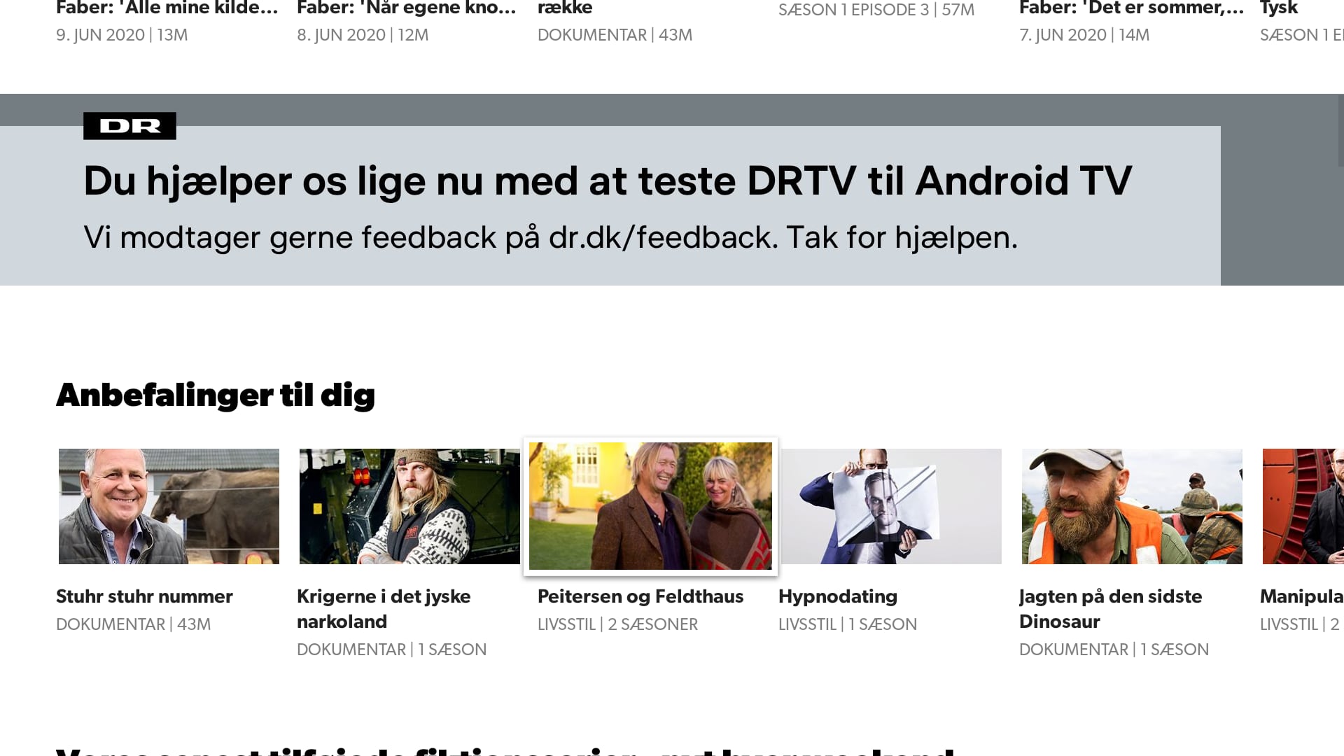
Task: Click the Tysk title at top right
Action: point(1279,8)
